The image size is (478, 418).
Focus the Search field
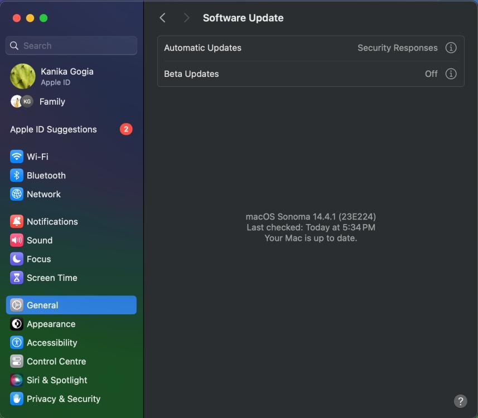[71, 46]
